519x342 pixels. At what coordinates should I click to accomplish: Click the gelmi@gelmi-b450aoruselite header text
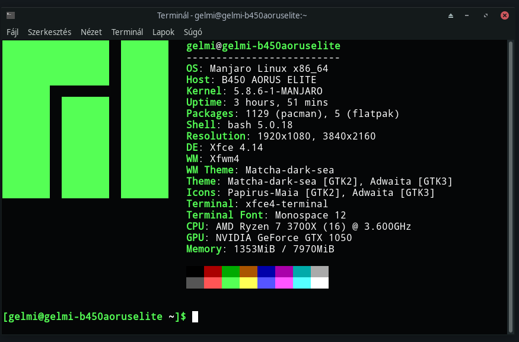[263, 46]
